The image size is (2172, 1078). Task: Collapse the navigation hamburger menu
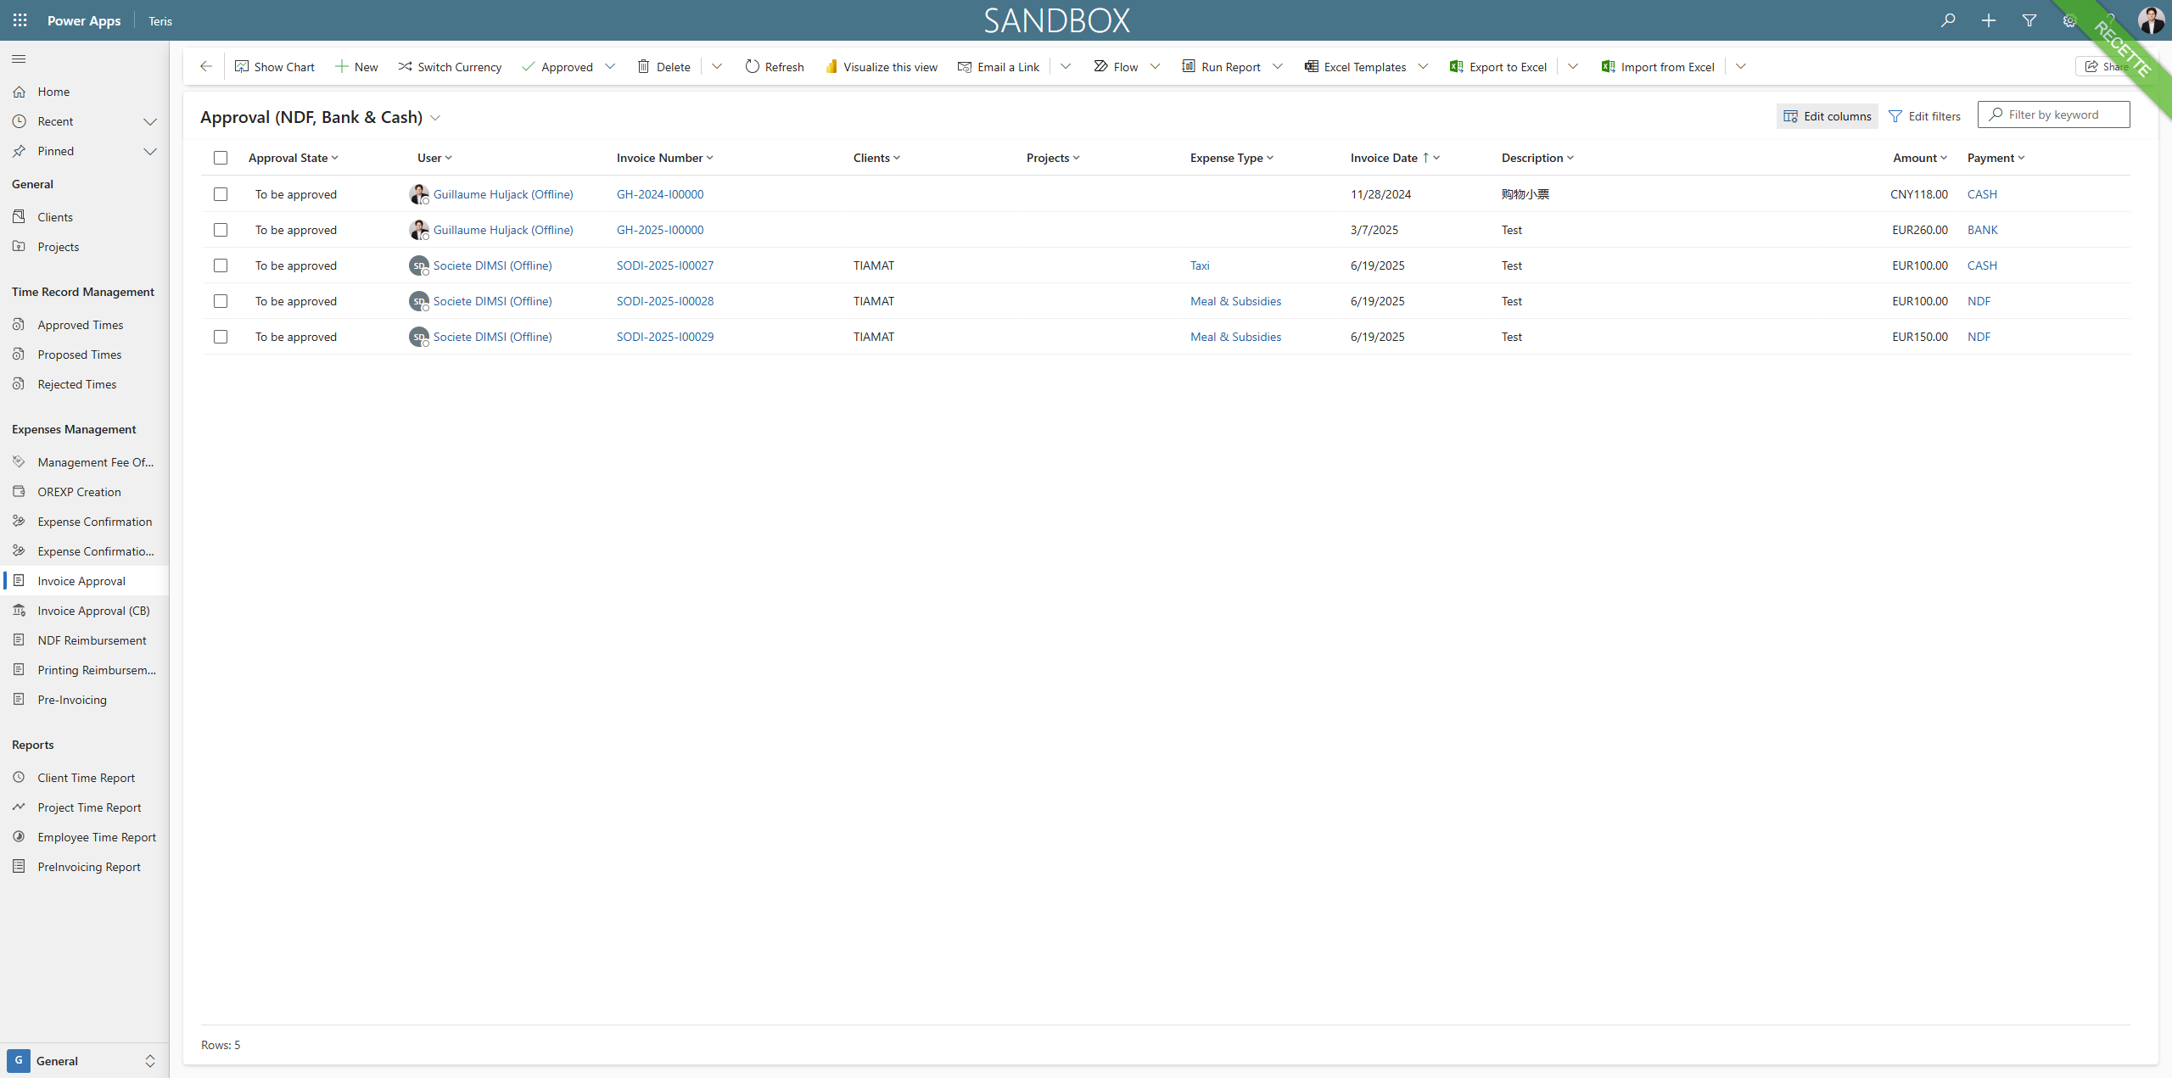pos(19,59)
